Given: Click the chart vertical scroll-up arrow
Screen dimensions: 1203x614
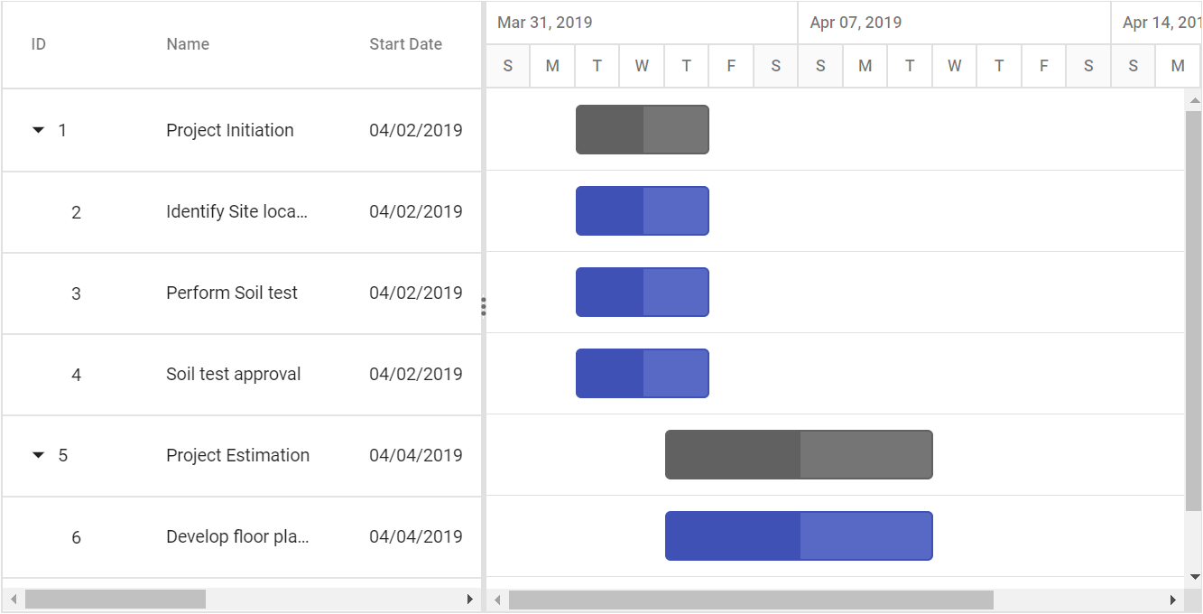Looking at the screenshot, I should 1194,100.
